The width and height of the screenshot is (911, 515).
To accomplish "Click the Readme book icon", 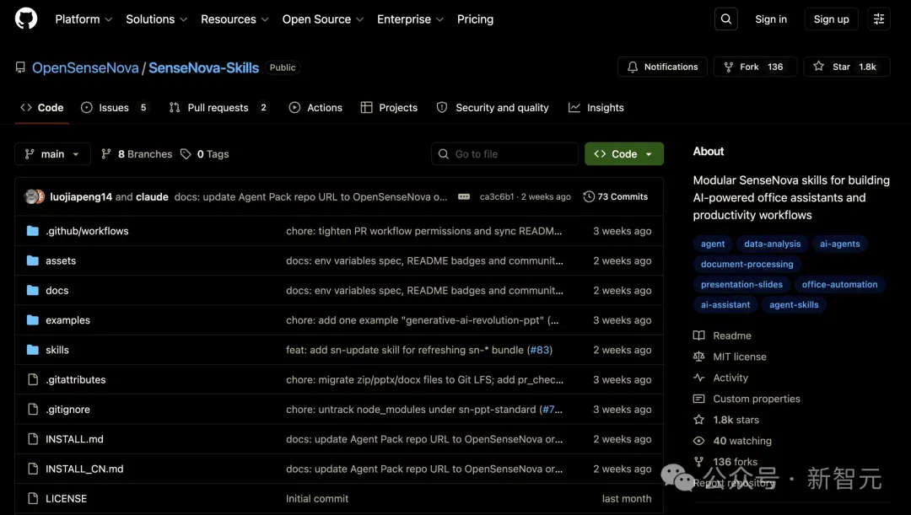I will pyautogui.click(x=699, y=335).
